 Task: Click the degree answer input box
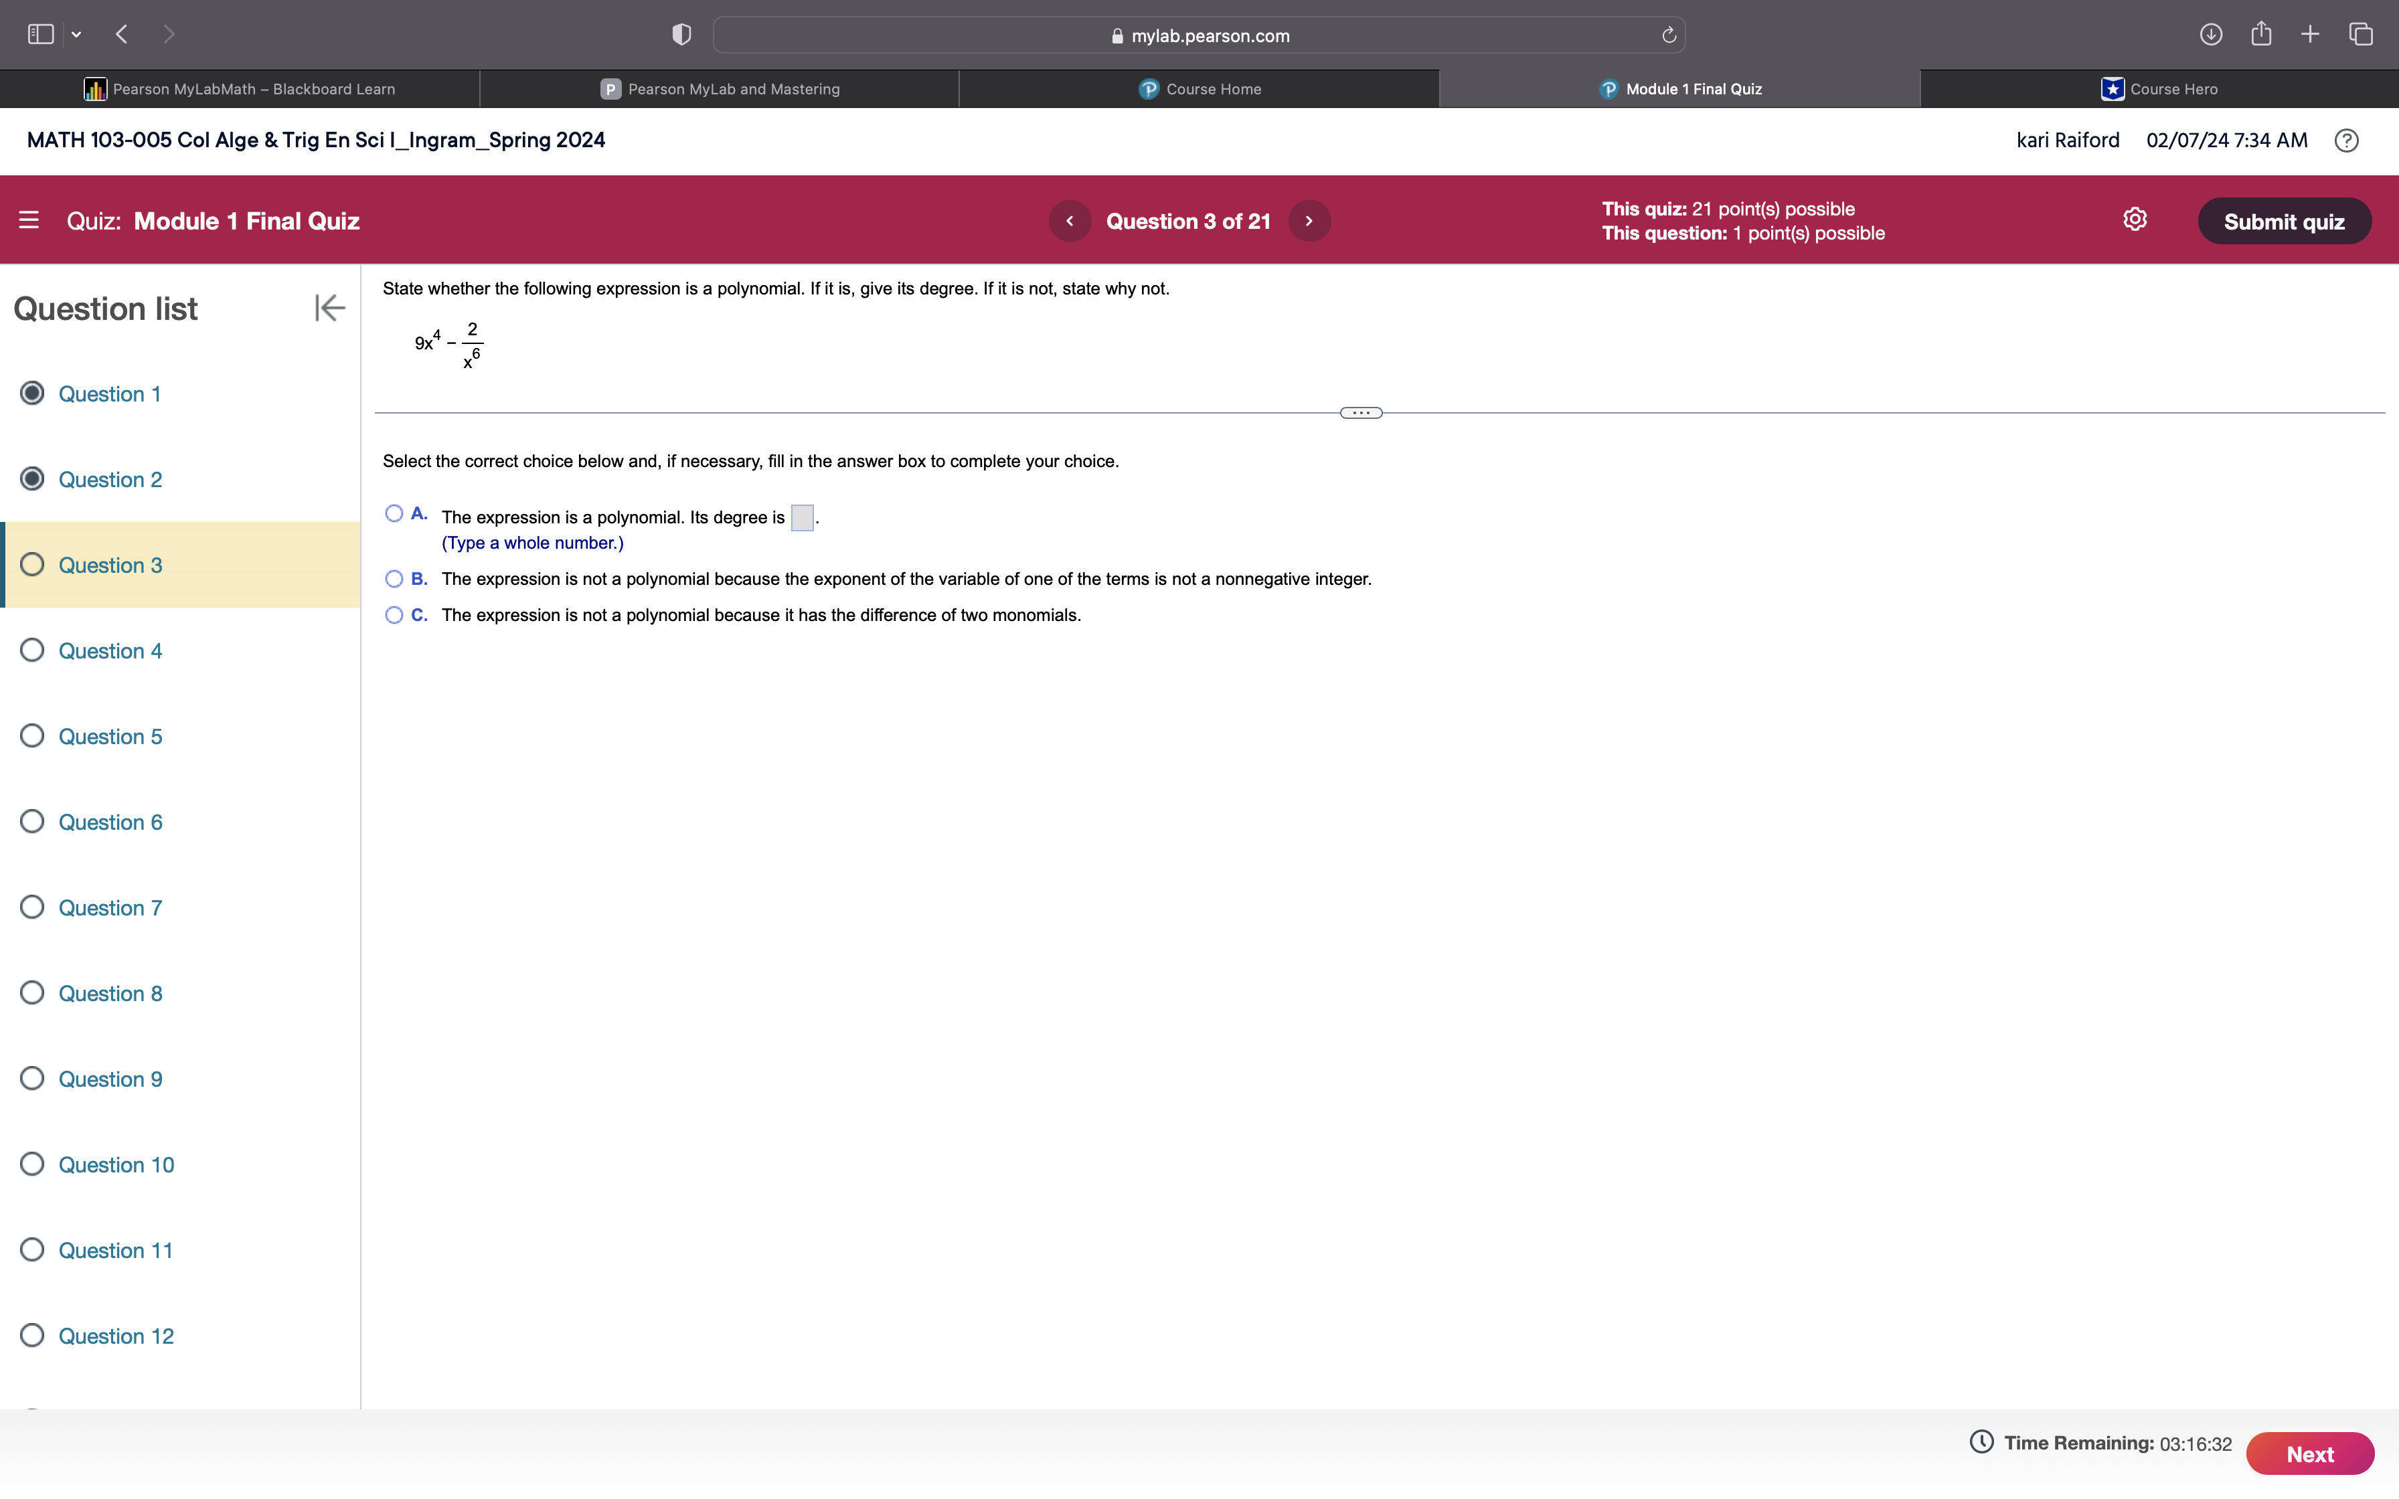pyautogui.click(x=802, y=517)
